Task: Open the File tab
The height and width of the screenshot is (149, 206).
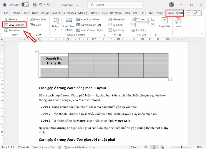Action: click(6, 13)
